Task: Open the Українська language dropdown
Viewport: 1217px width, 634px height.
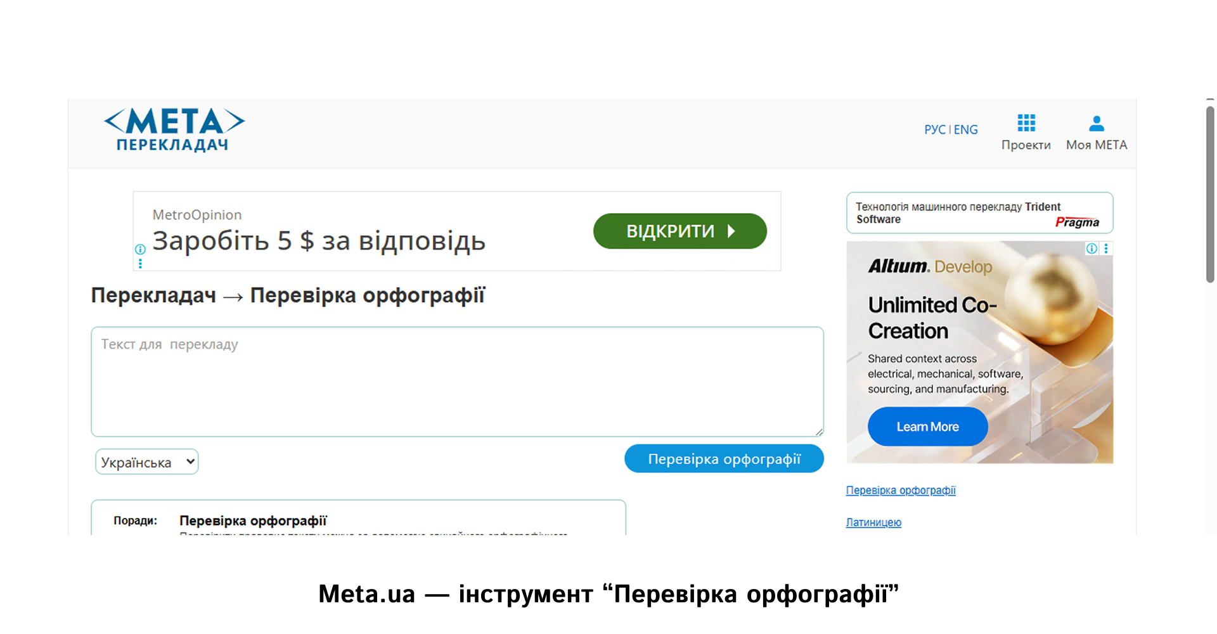Action: coord(146,462)
